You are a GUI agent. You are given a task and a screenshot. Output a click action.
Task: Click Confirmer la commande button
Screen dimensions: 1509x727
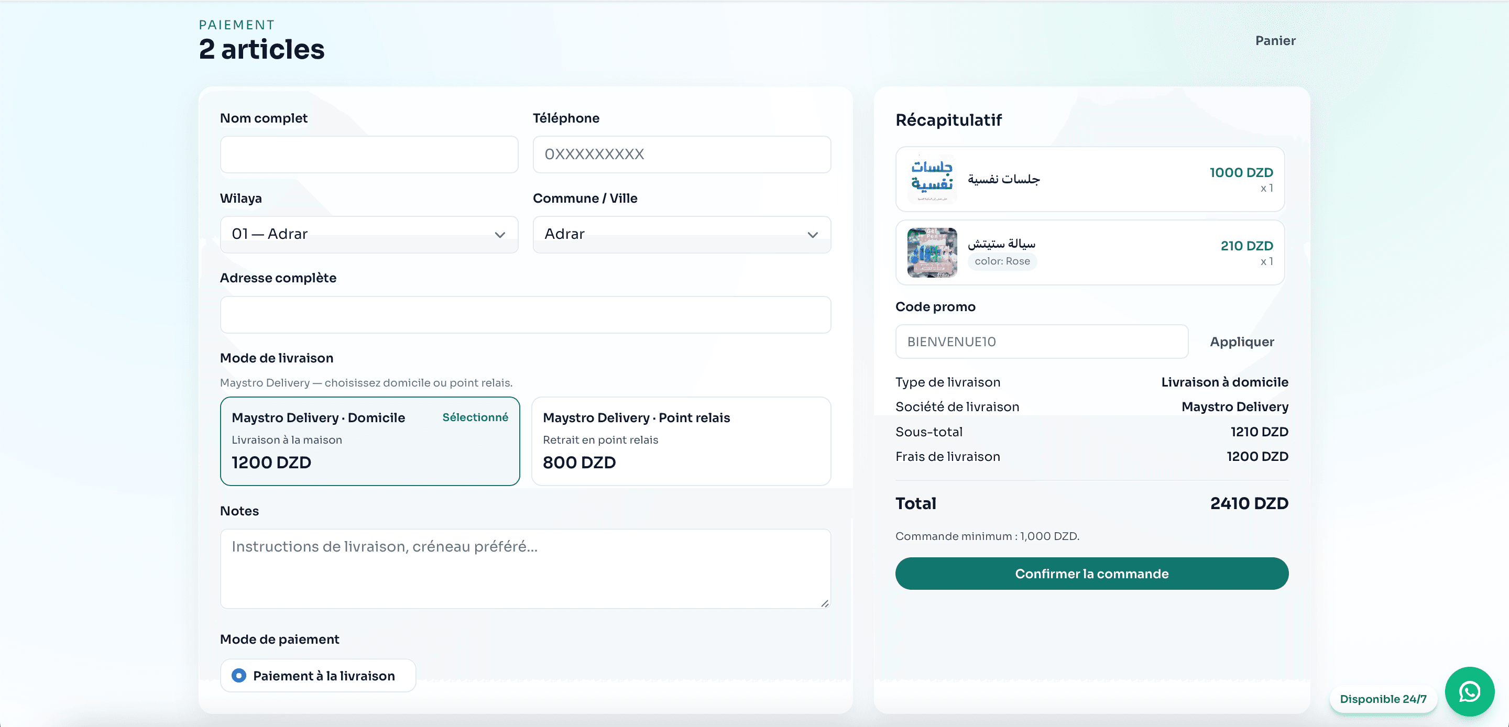[1091, 573]
